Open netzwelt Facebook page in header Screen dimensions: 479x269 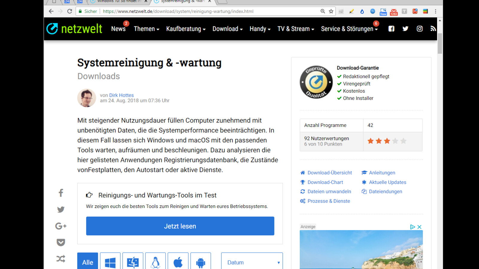click(x=391, y=29)
